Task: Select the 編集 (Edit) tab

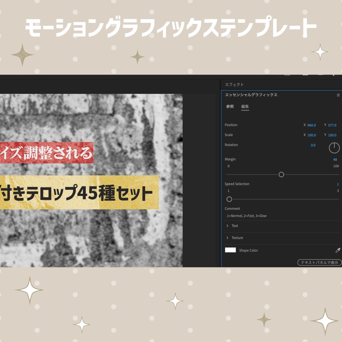Action: [x=245, y=106]
